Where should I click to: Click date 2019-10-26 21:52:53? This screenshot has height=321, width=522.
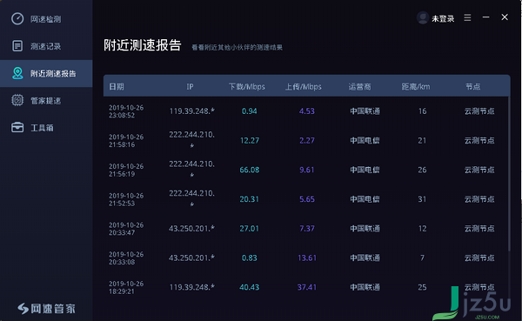[x=126, y=199]
